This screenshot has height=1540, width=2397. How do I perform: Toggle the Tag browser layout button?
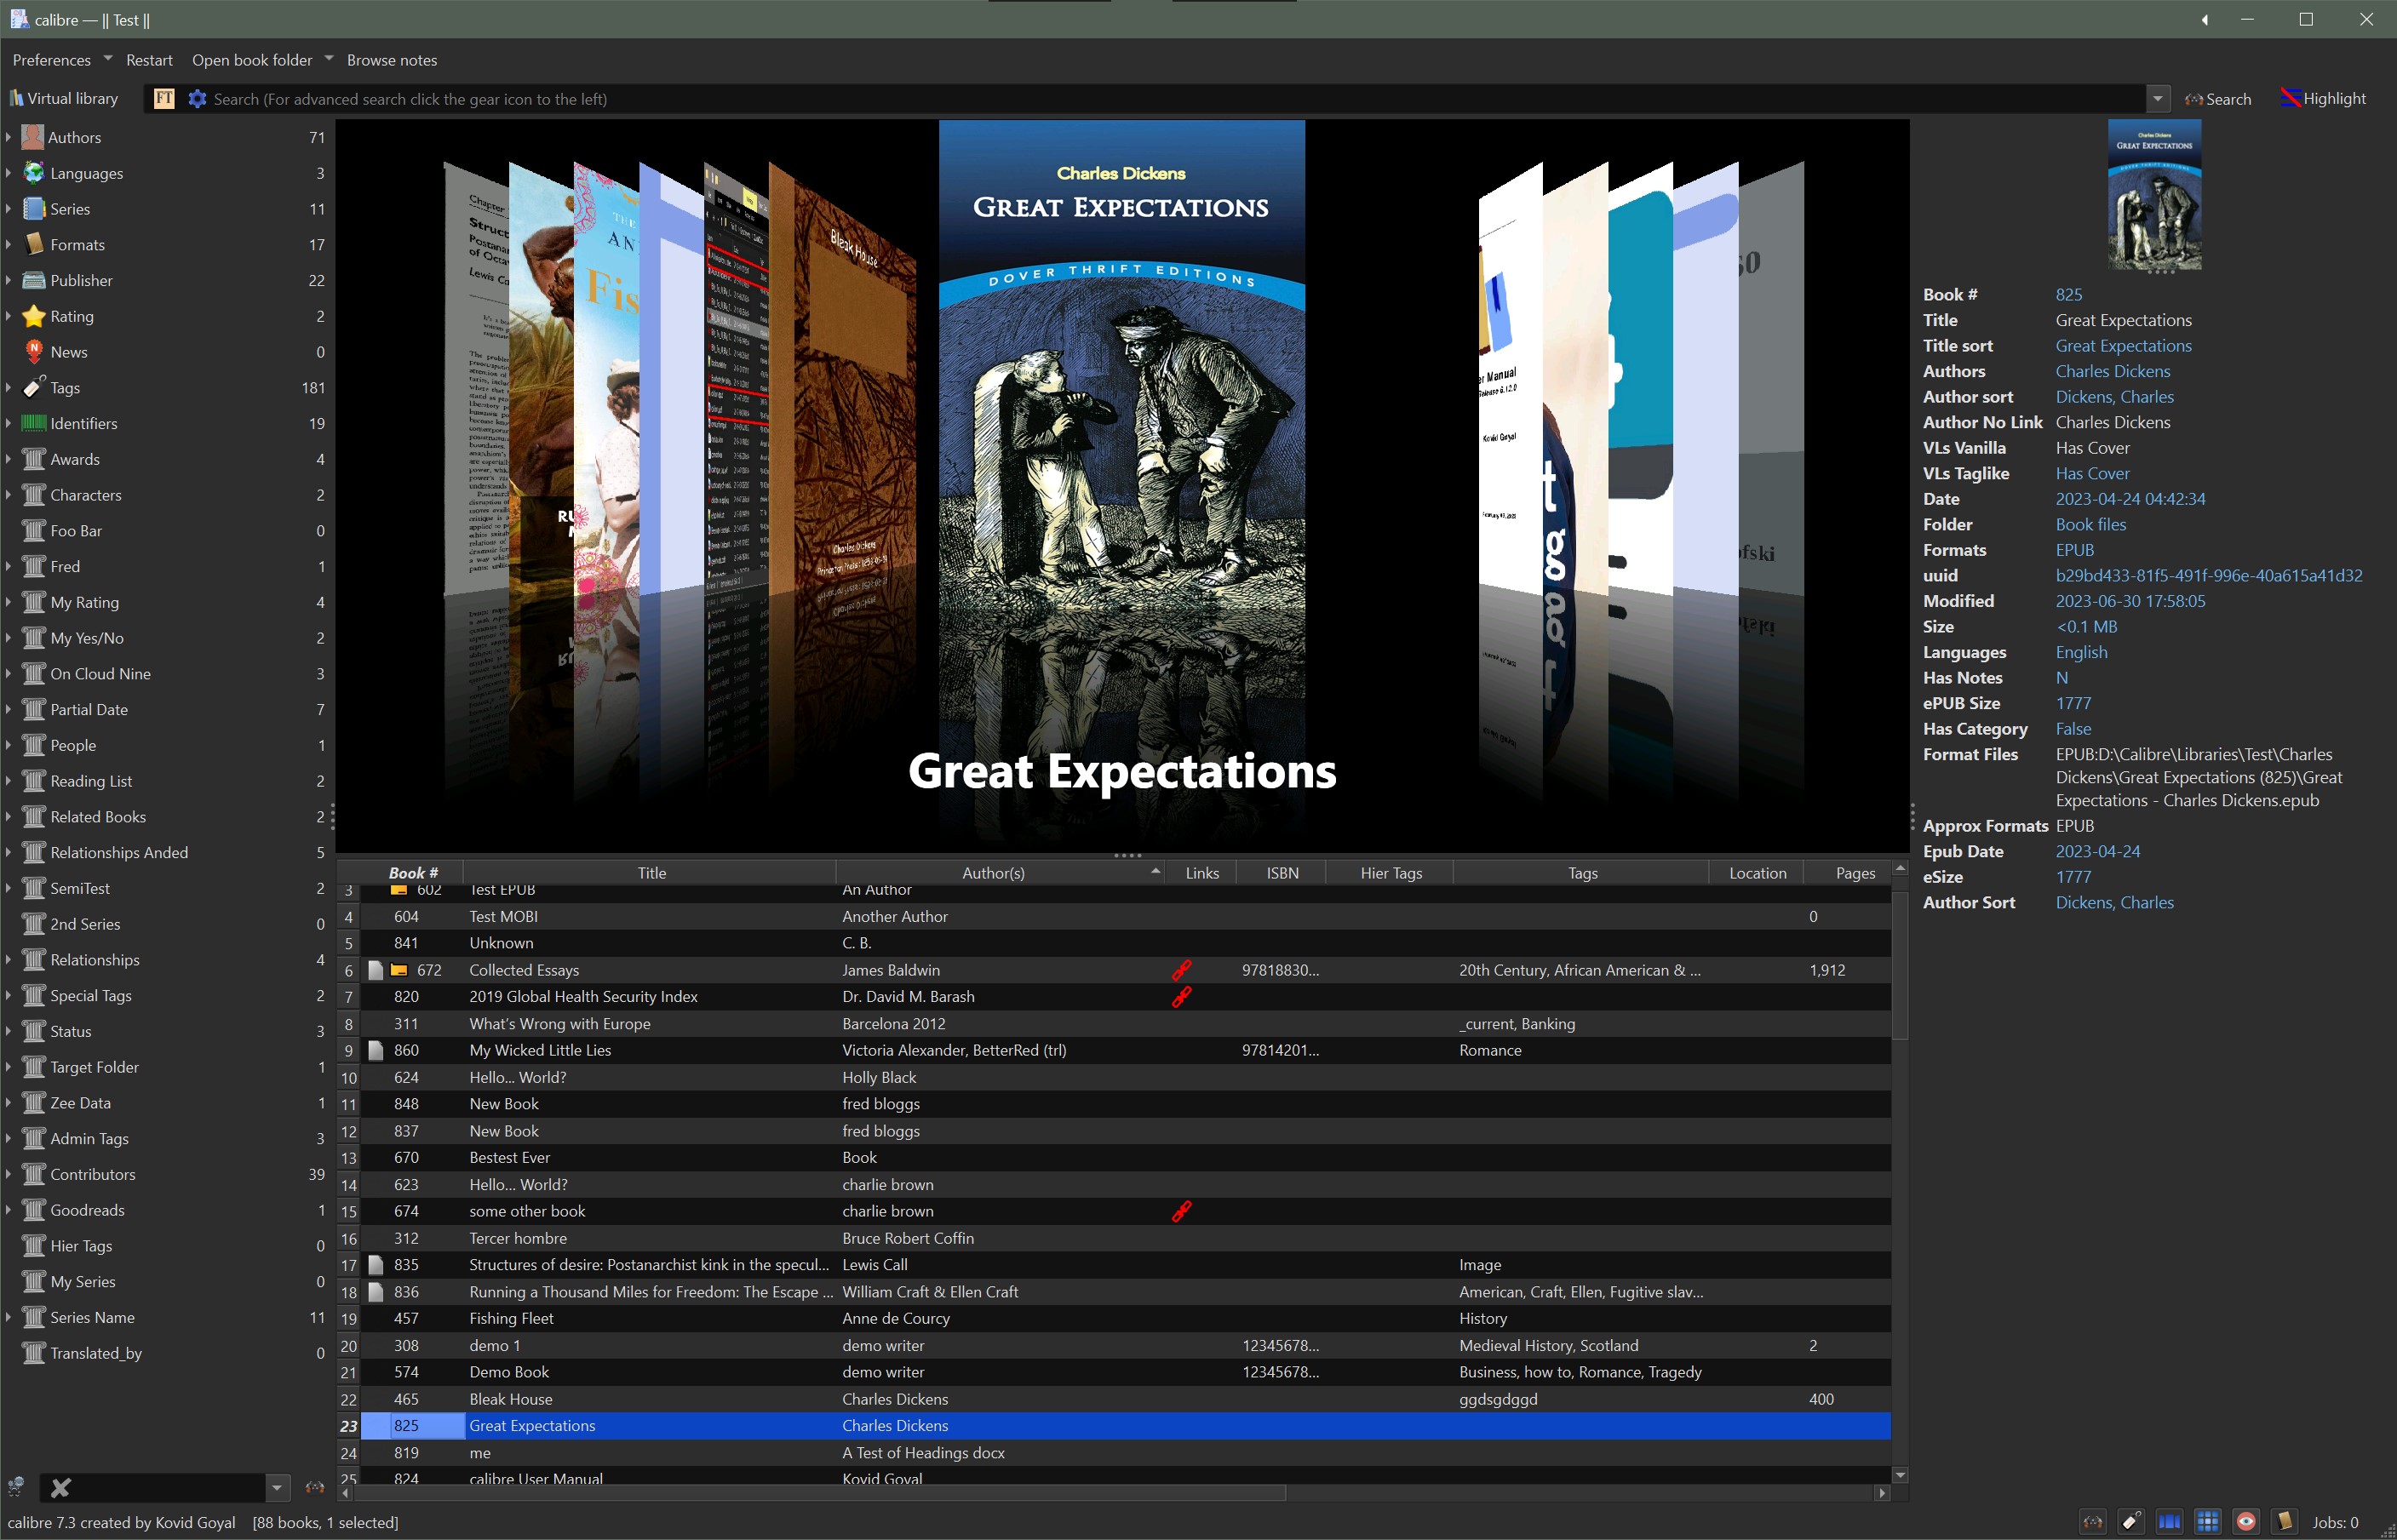[x=2131, y=1522]
